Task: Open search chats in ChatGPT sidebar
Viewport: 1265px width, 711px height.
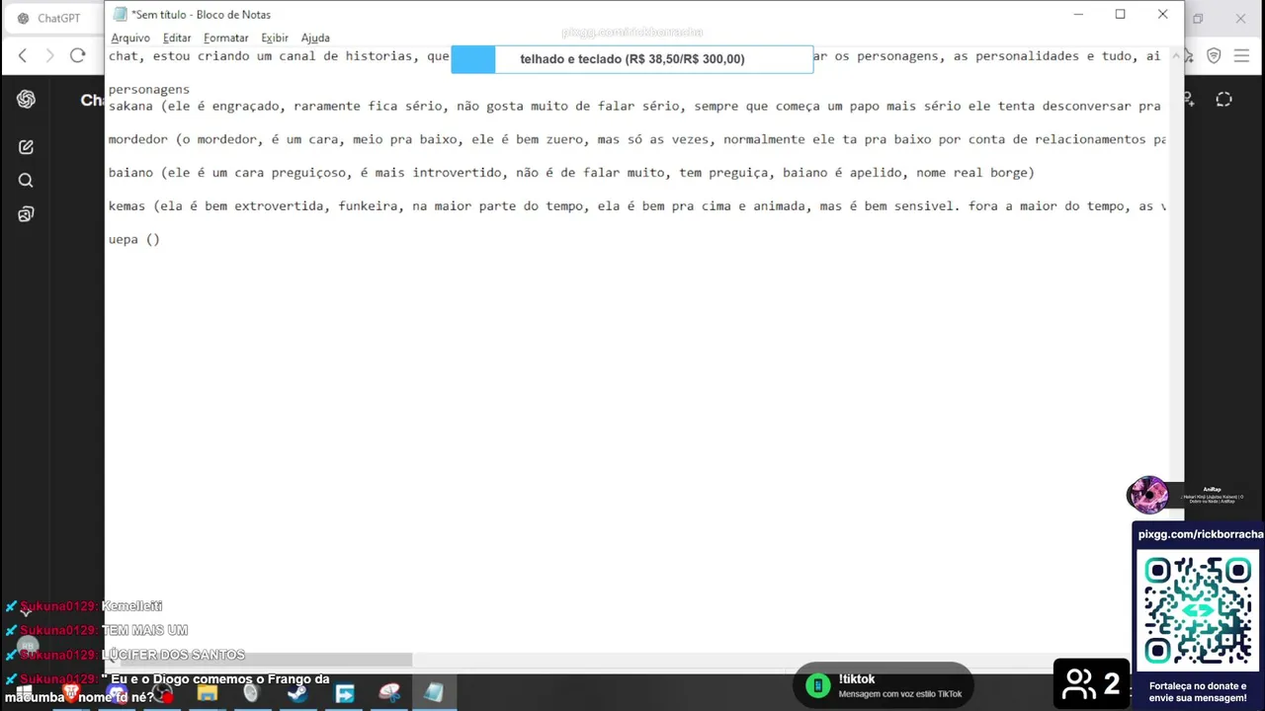Action: click(26, 181)
